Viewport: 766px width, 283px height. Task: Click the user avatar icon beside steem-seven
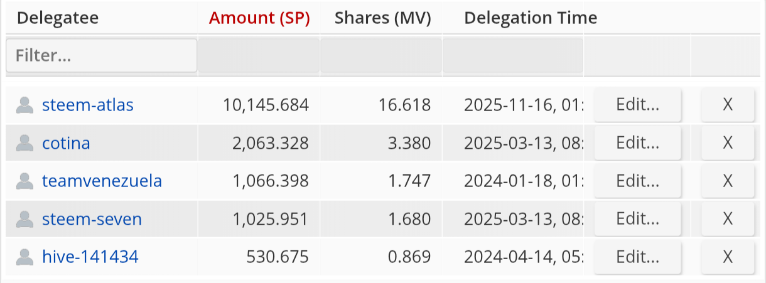click(24, 220)
